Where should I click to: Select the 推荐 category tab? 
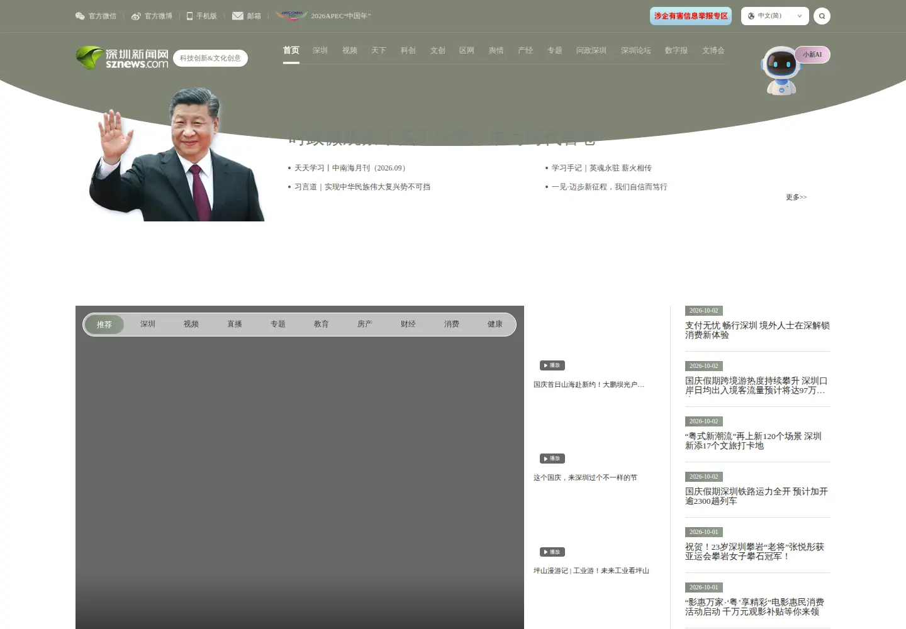point(104,325)
